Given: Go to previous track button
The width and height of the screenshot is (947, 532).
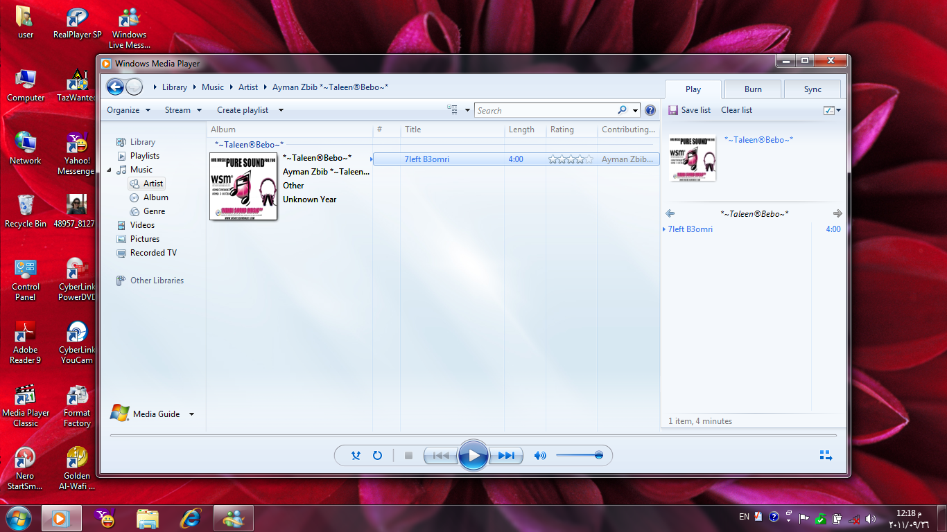Looking at the screenshot, I should click(441, 456).
